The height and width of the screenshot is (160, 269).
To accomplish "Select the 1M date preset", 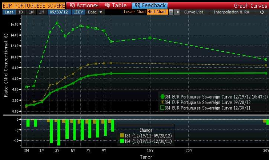I will point(41,12).
